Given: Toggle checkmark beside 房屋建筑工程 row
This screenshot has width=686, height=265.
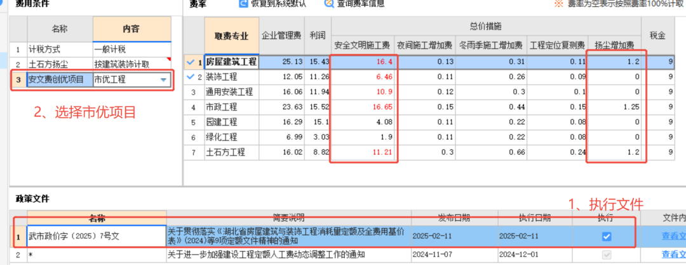Looking at the screenshot, I should click(190, 62).
